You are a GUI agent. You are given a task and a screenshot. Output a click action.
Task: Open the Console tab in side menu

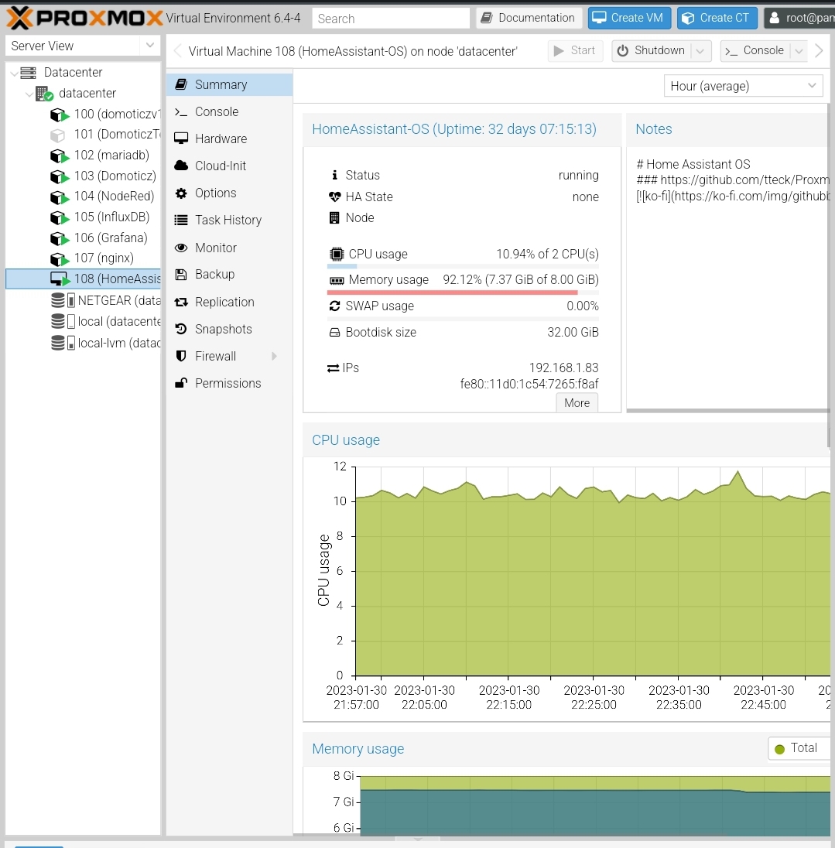point(229,112)
